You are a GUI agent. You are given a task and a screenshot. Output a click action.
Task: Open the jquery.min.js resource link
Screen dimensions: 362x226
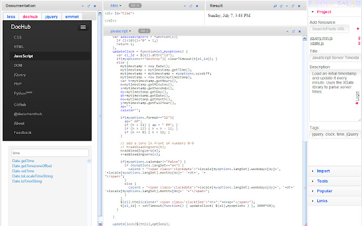click(x=321, y=38)
